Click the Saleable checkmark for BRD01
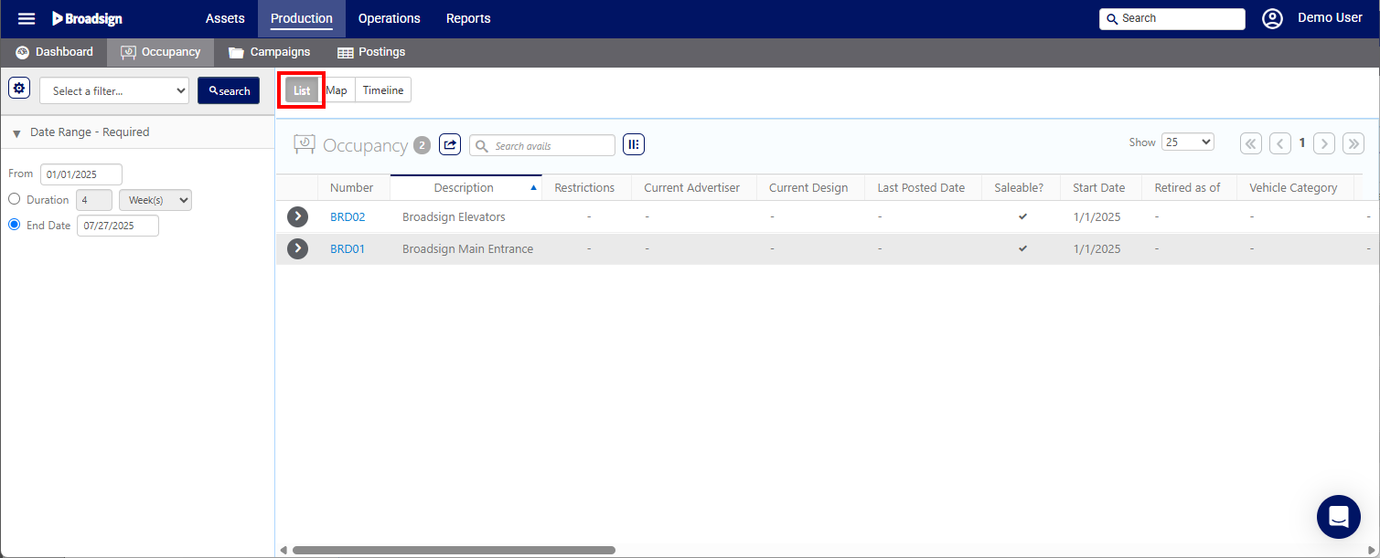 (x=1022, y=247)
